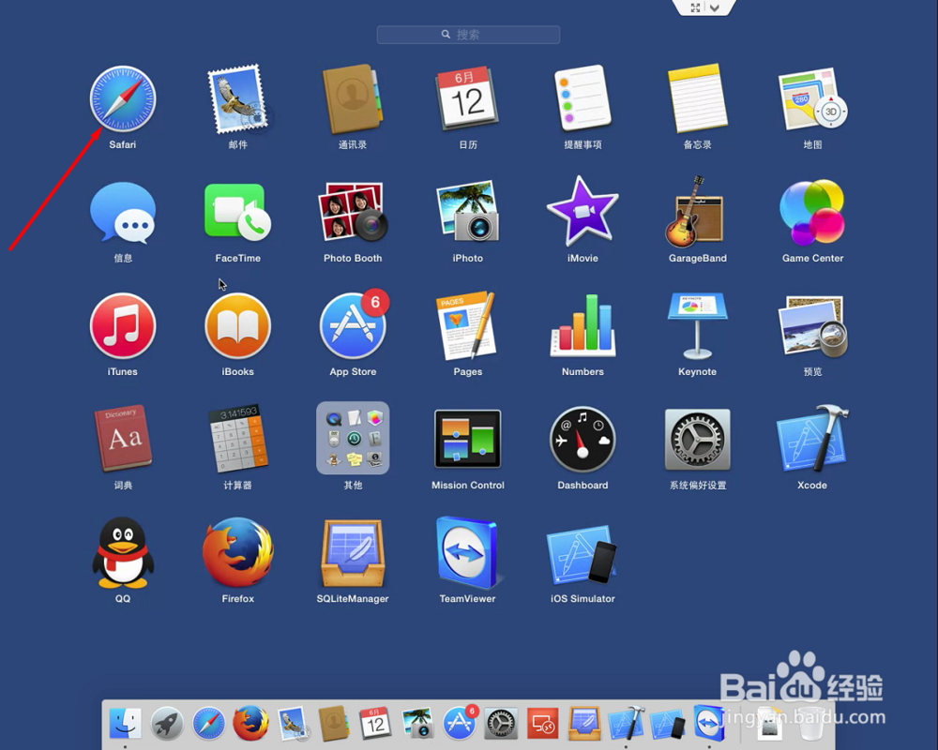Open iBooks app
938x750 pixels.
[237, 326]
